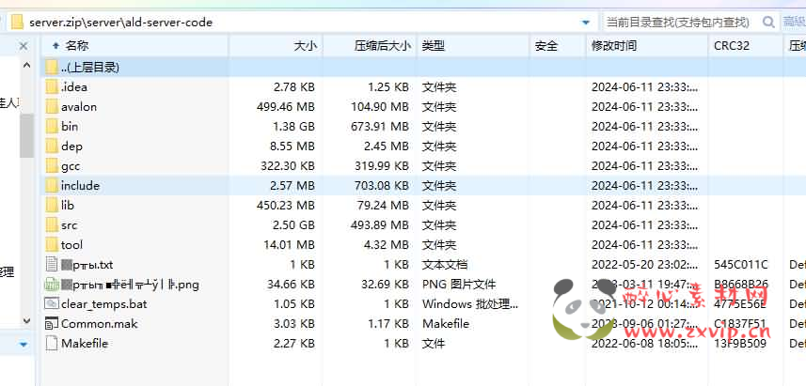Close the left side panel

tap(24, 46)
